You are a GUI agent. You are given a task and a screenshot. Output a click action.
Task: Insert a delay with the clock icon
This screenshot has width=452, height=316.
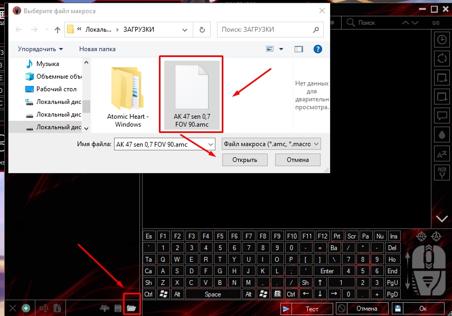(441, 40)
